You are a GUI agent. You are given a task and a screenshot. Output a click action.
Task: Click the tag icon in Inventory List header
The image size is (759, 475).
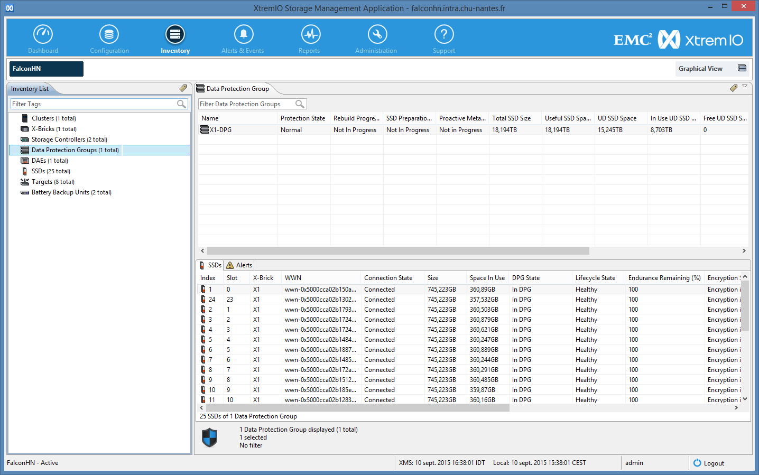(183, 88)
